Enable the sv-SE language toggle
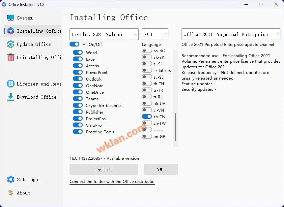 click(147, 77)
